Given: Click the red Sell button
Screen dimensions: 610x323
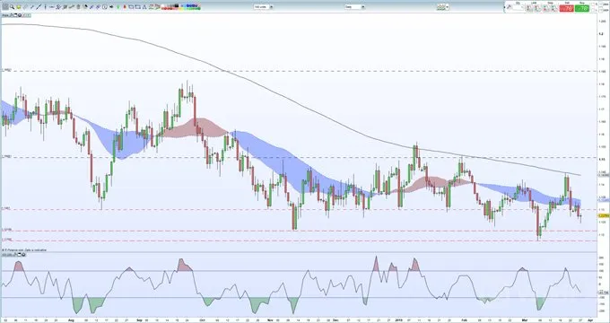Looking at the screenshot, I should (x=566, y=9).
